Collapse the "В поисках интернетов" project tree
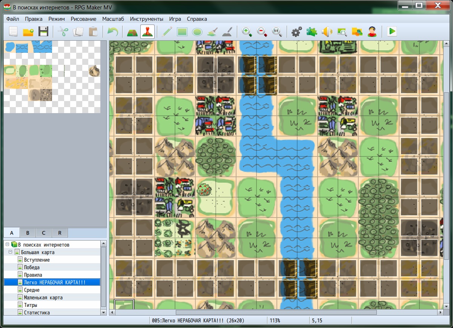453x328 pixels. click(x=7, y=245)
